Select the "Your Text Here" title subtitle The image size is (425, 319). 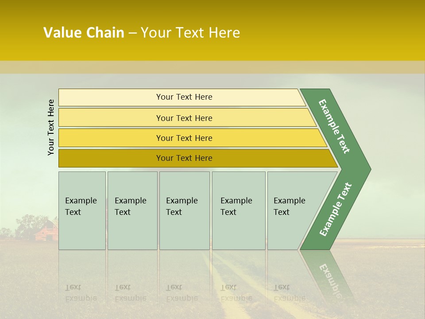click(190, 33)
